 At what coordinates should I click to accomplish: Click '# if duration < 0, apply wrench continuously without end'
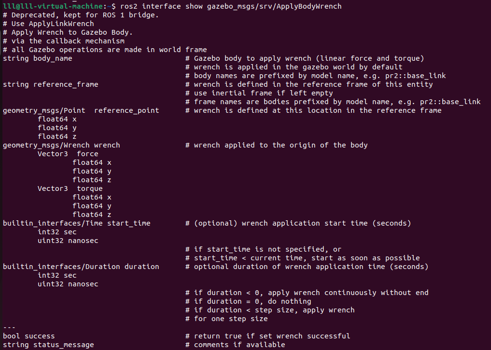pos(307,293)
